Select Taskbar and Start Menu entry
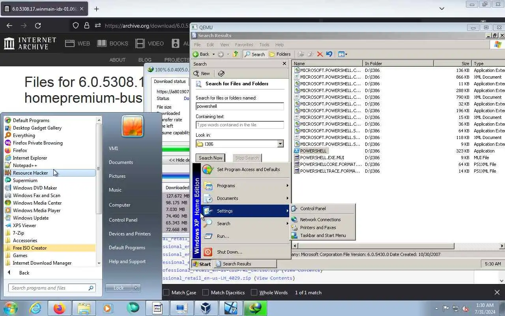Viewport: 505px width, 316px height. pyautogui.click(x=323, y=235)
